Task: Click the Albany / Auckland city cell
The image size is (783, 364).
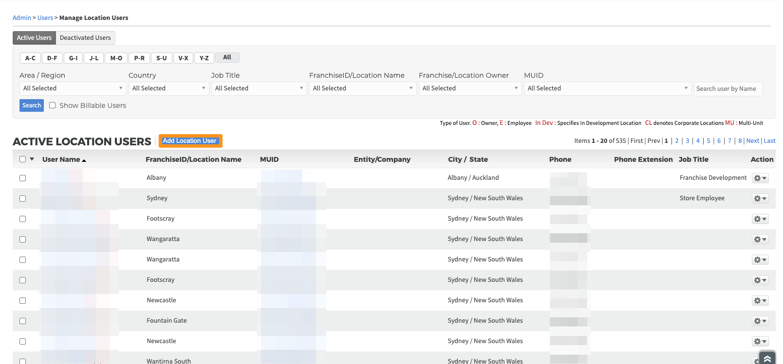Action: pyautogui.click(x=473, y=178)
